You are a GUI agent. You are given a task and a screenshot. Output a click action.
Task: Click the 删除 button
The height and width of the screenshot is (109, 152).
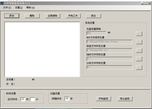32,16
